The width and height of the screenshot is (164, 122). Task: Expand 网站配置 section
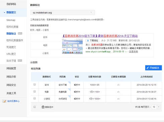[11, 69]
